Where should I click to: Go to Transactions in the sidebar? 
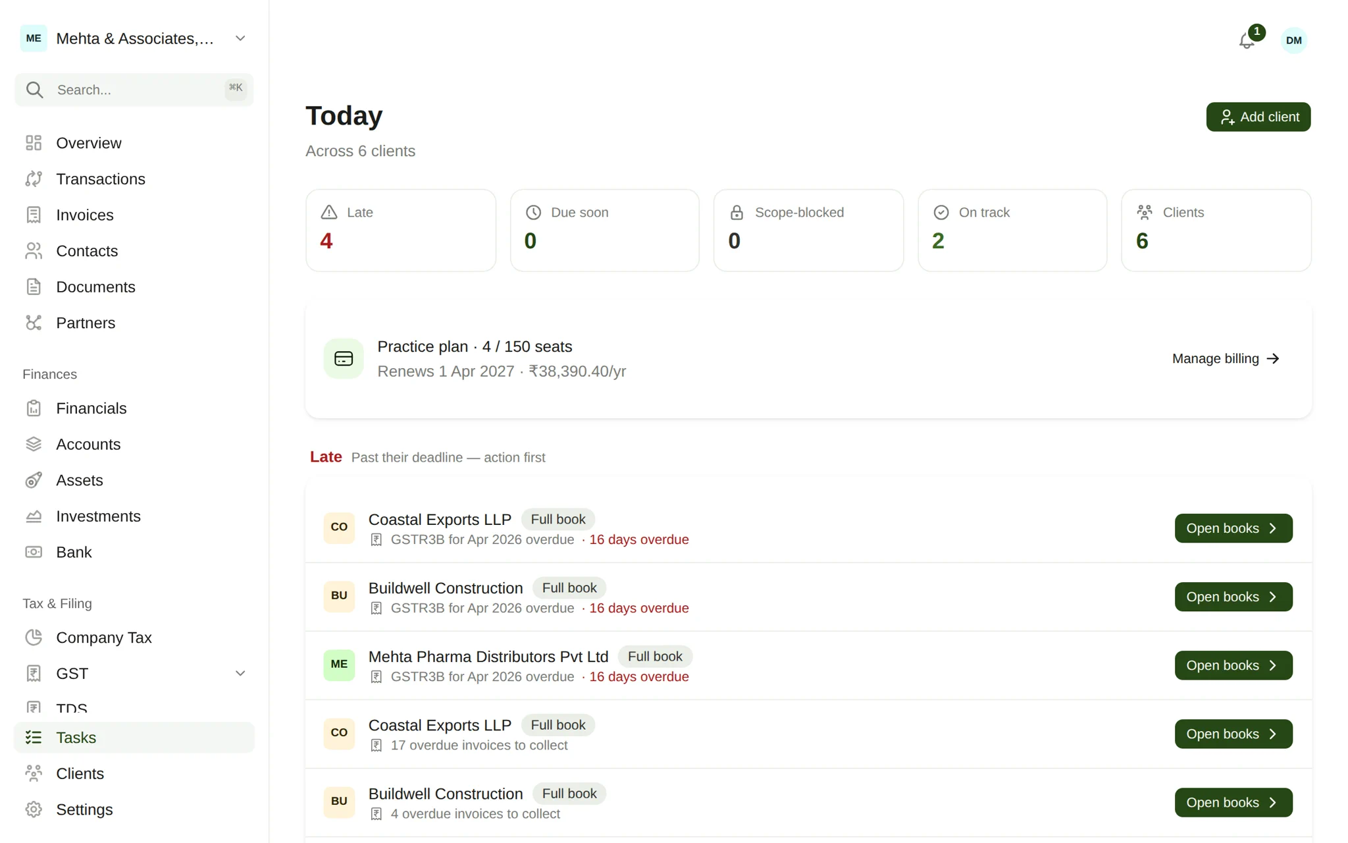(134, 179)
